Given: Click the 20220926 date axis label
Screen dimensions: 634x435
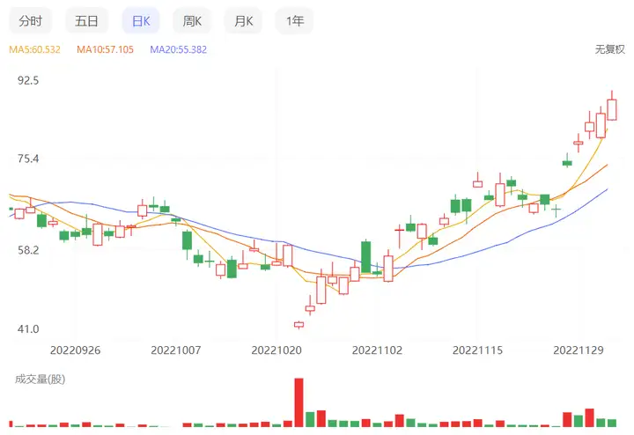Looking at the screenshot, I should click(75, 350).
